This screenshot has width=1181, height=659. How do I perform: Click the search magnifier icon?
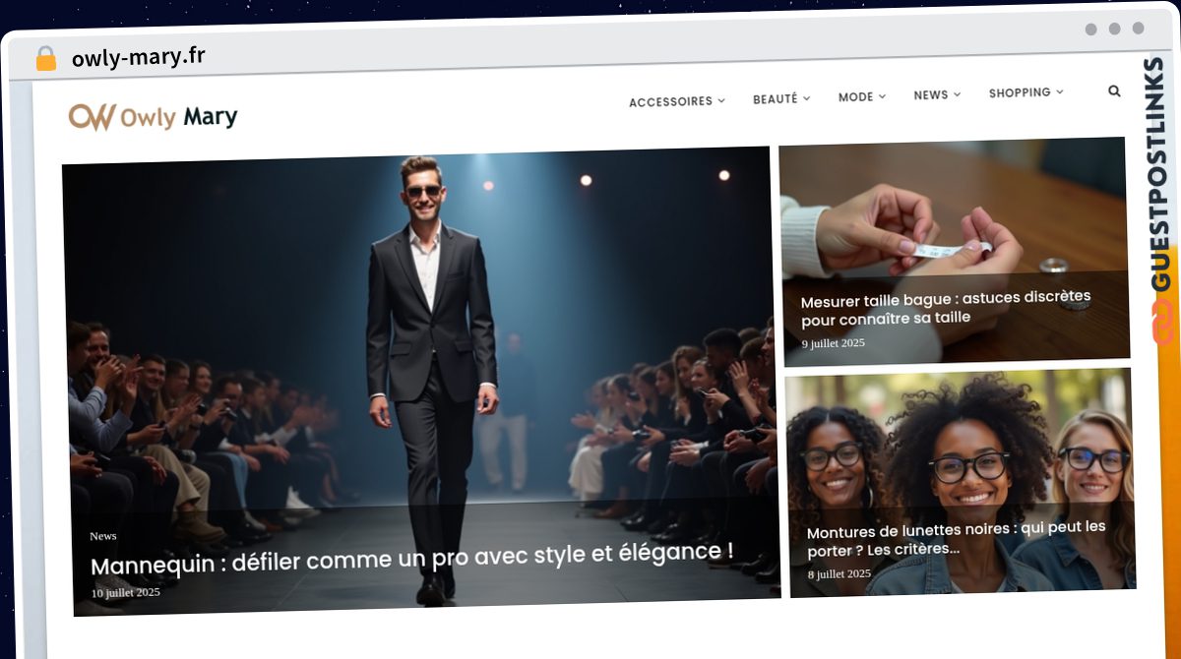(x=1114, y=90)
